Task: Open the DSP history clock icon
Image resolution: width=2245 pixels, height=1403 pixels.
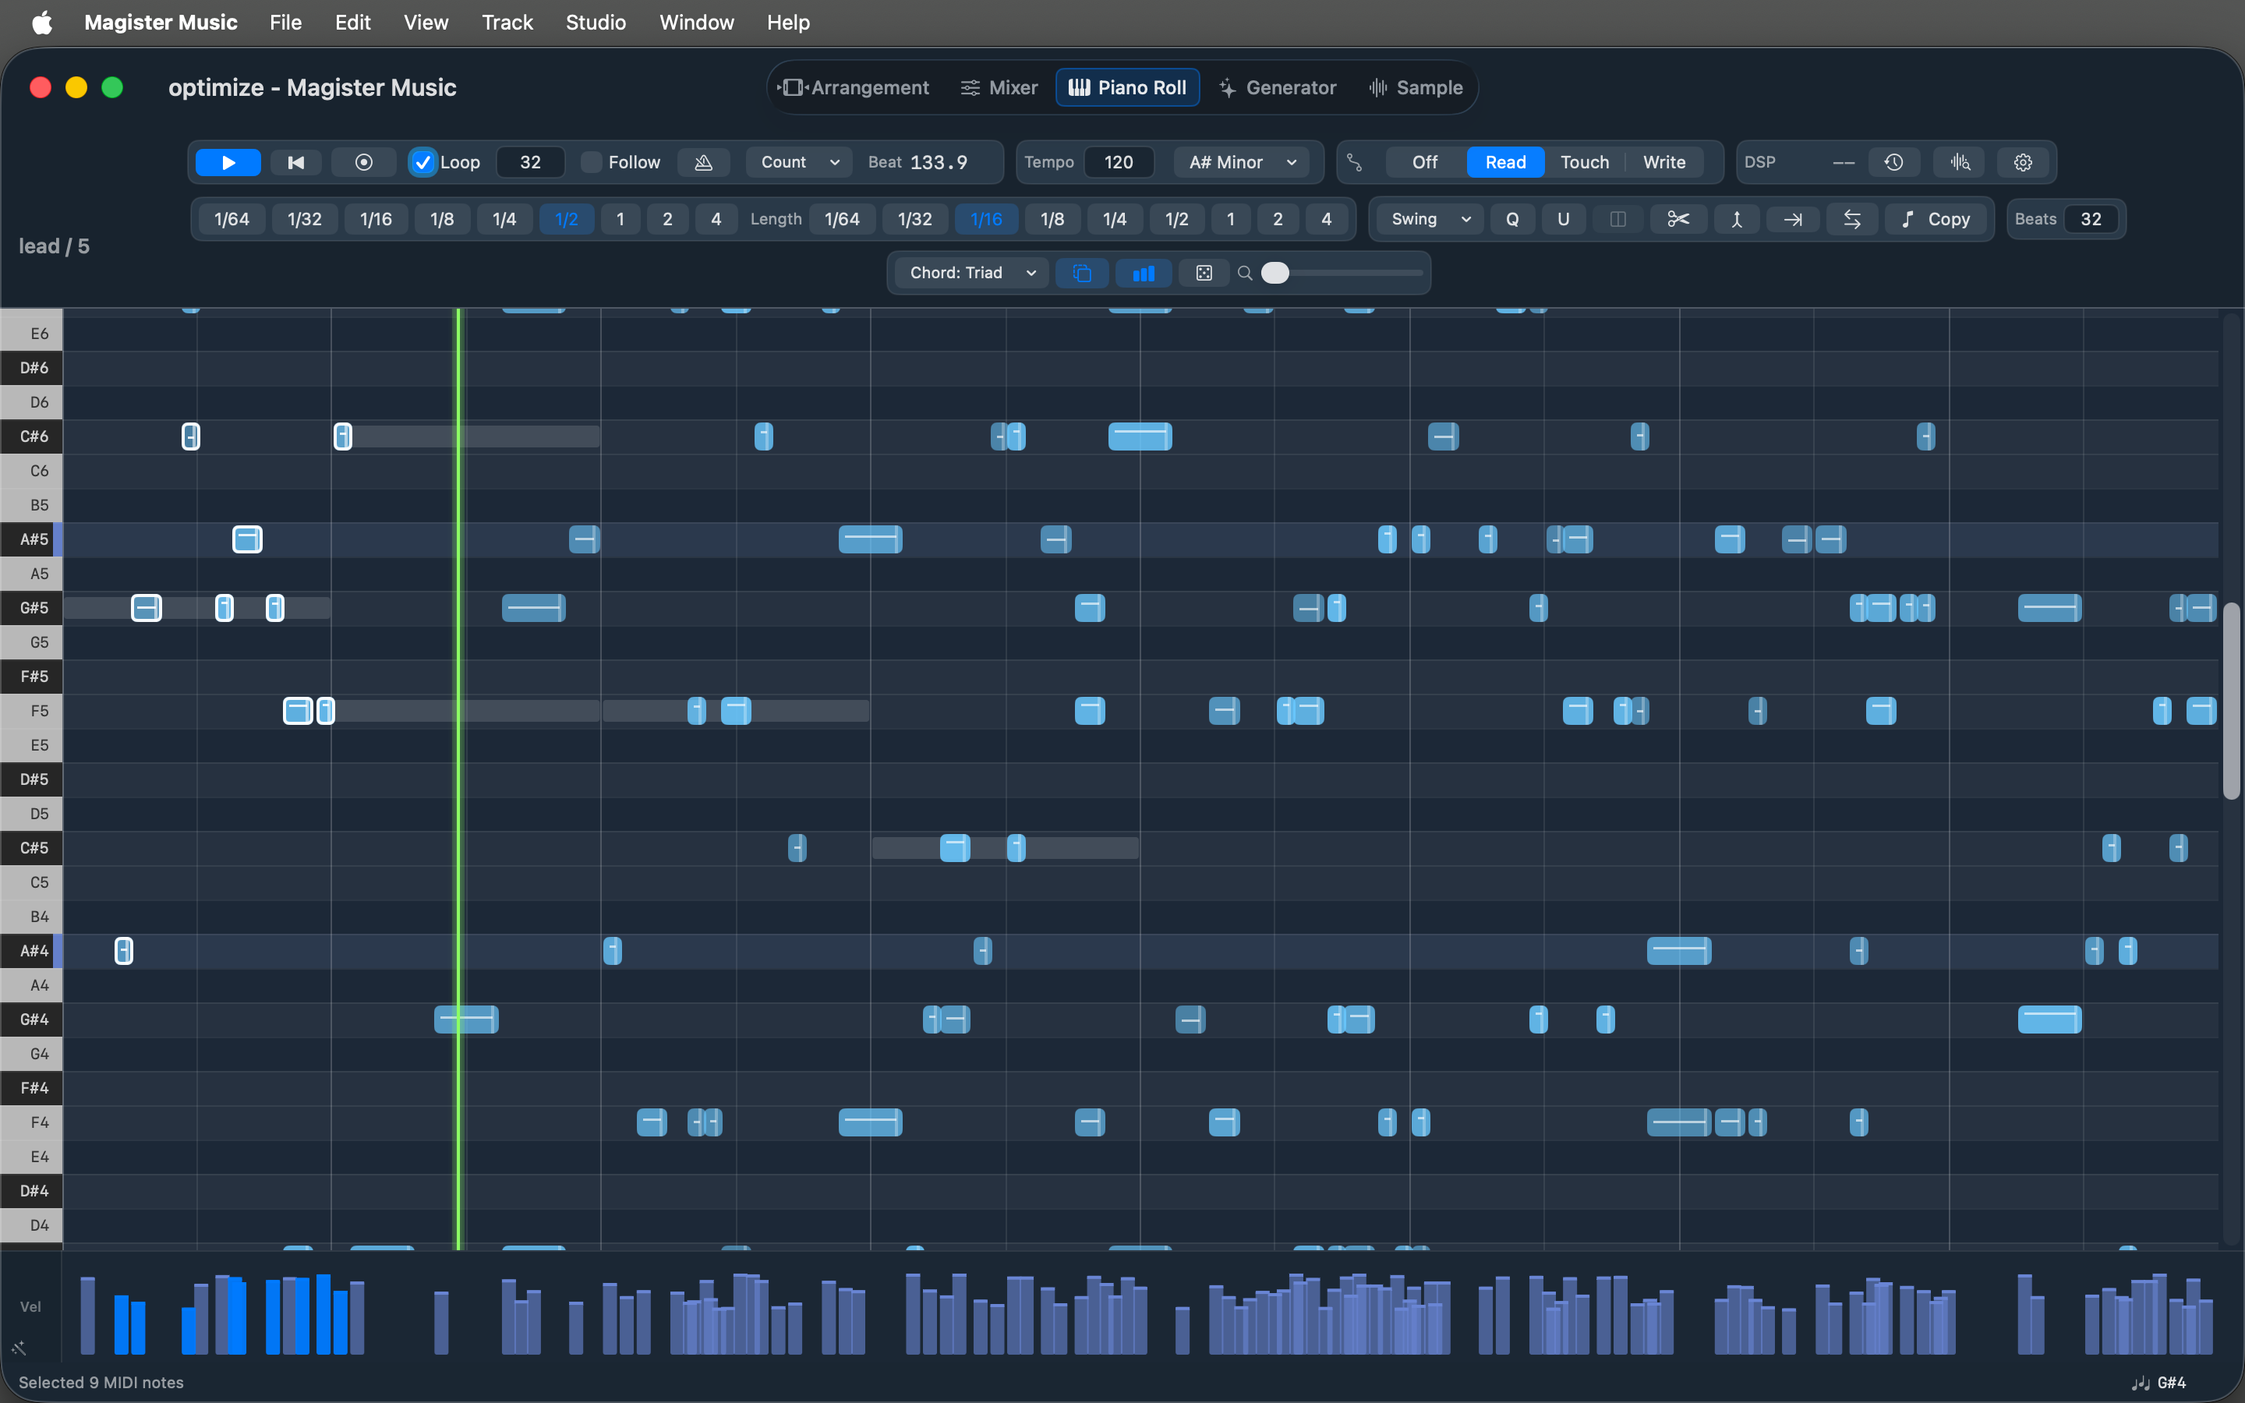Action: coord(1893,162)
